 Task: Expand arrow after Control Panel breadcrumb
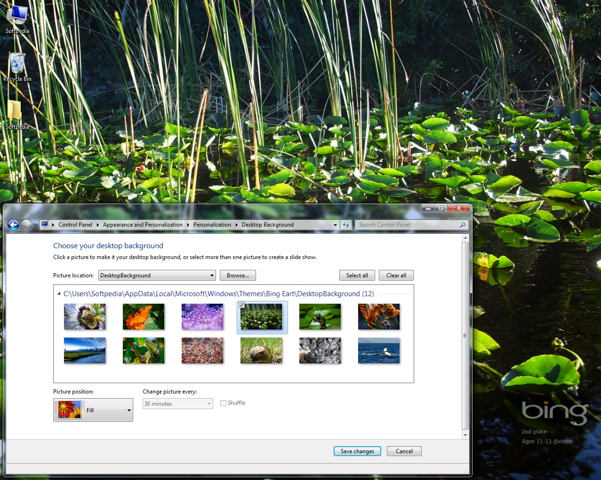coord(98,225)
